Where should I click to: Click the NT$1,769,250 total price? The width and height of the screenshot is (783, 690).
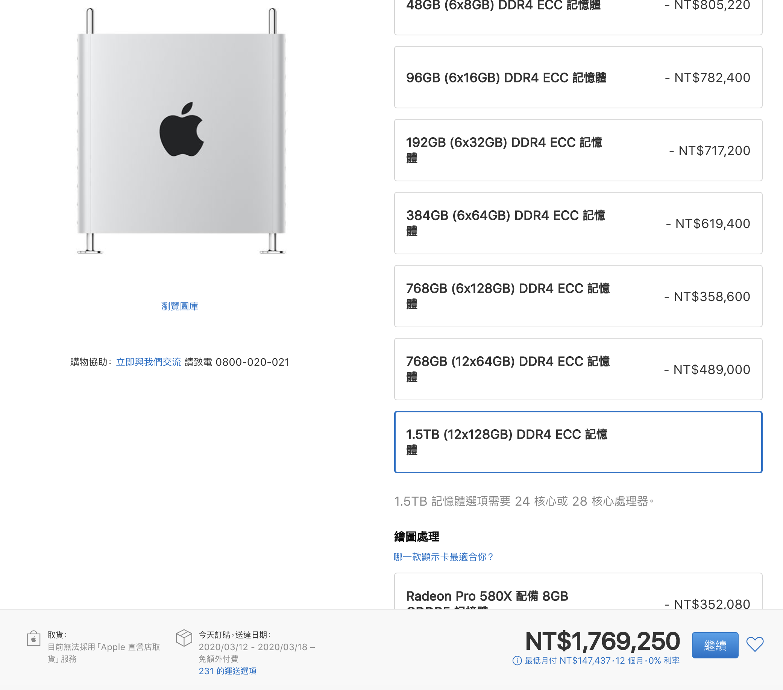(x=602, y=641)
